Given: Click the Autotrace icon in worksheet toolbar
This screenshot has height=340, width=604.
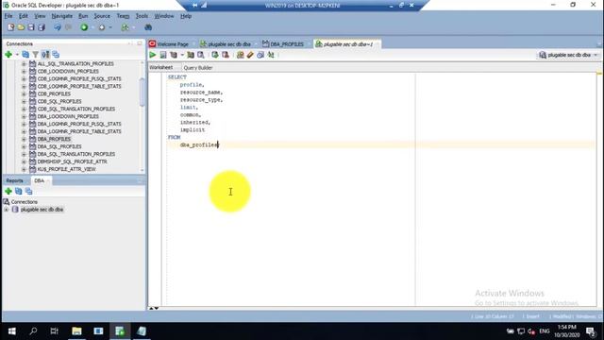Looking at the screenshot, I should pos(191,55).
